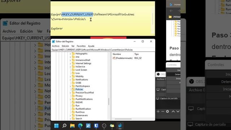Screen dimensions: 231x130
Task: Click the Utilidad folder icon in the Explorer window
Action: click(x=170, y=17)
